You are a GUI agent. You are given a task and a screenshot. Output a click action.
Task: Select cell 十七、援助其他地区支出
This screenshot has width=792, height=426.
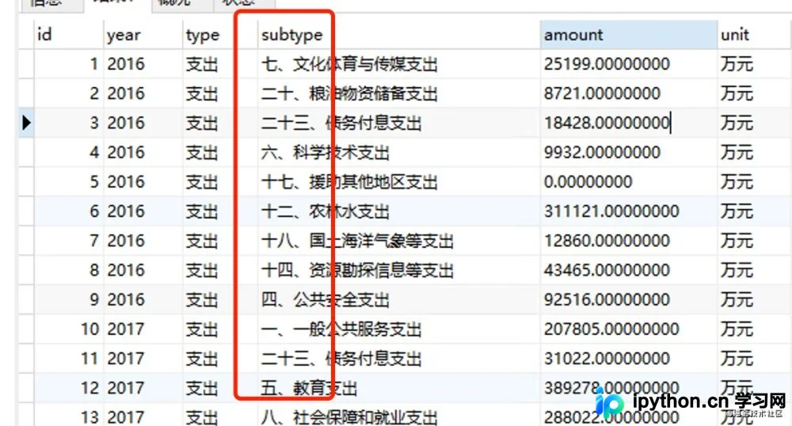click(399, 181)
